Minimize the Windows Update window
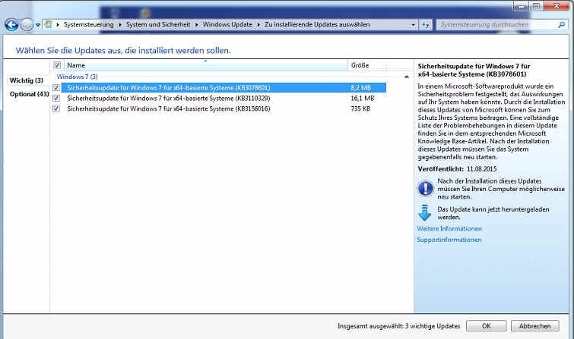This screenshot has height=339, width=574. click(x=521, y=6)
